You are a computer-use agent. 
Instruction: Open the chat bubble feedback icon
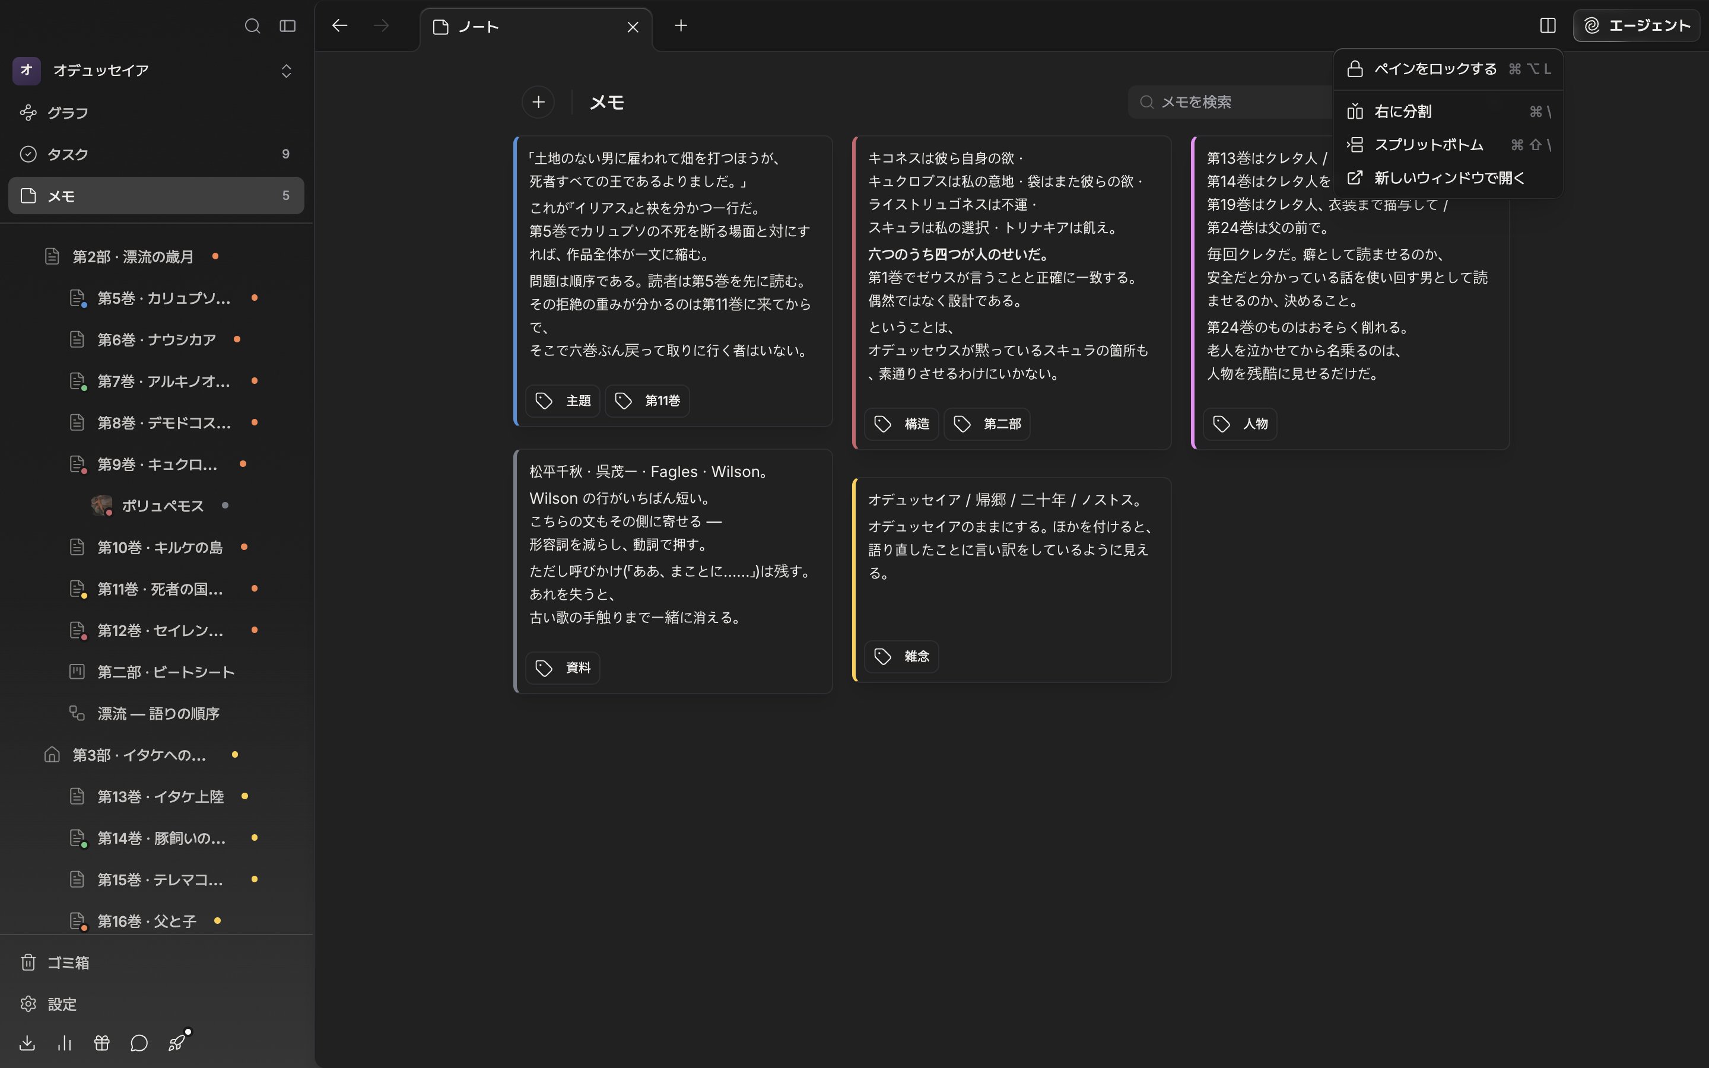pos(139,1043)
